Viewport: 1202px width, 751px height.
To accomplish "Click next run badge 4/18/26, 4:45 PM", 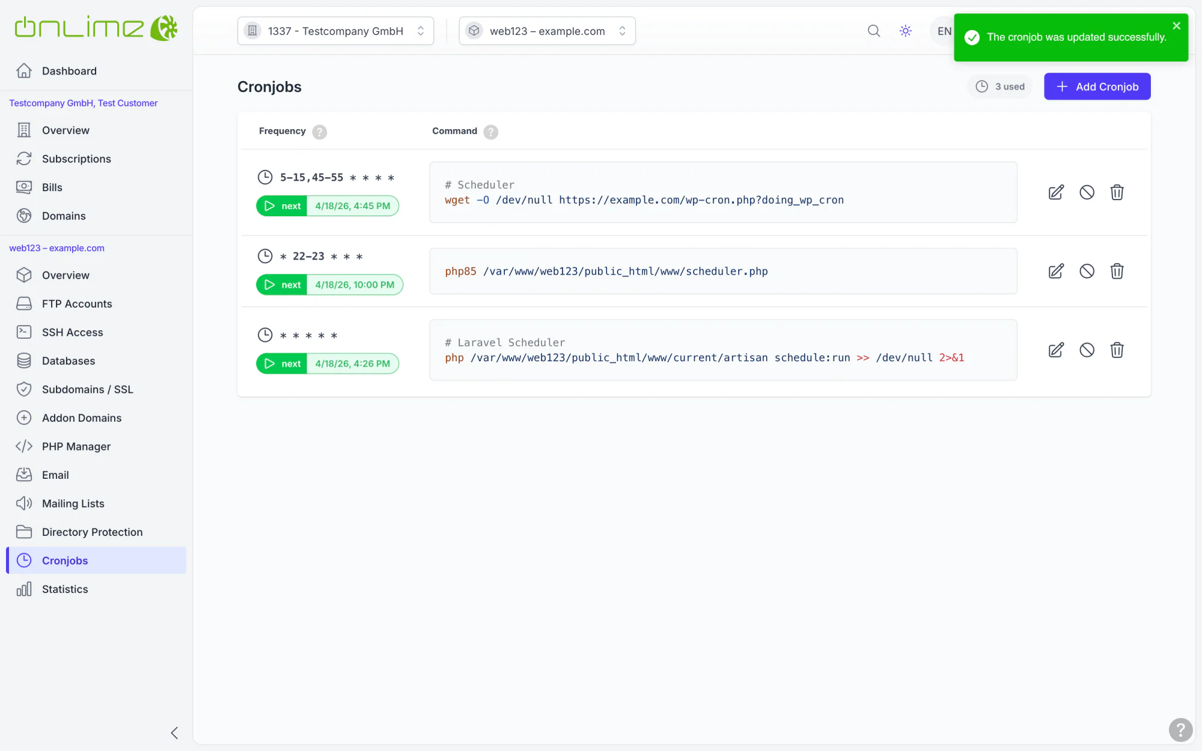I will click(x=328, y=206).
